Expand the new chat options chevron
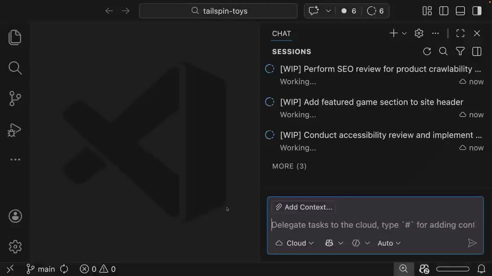 tap(404, 34)
